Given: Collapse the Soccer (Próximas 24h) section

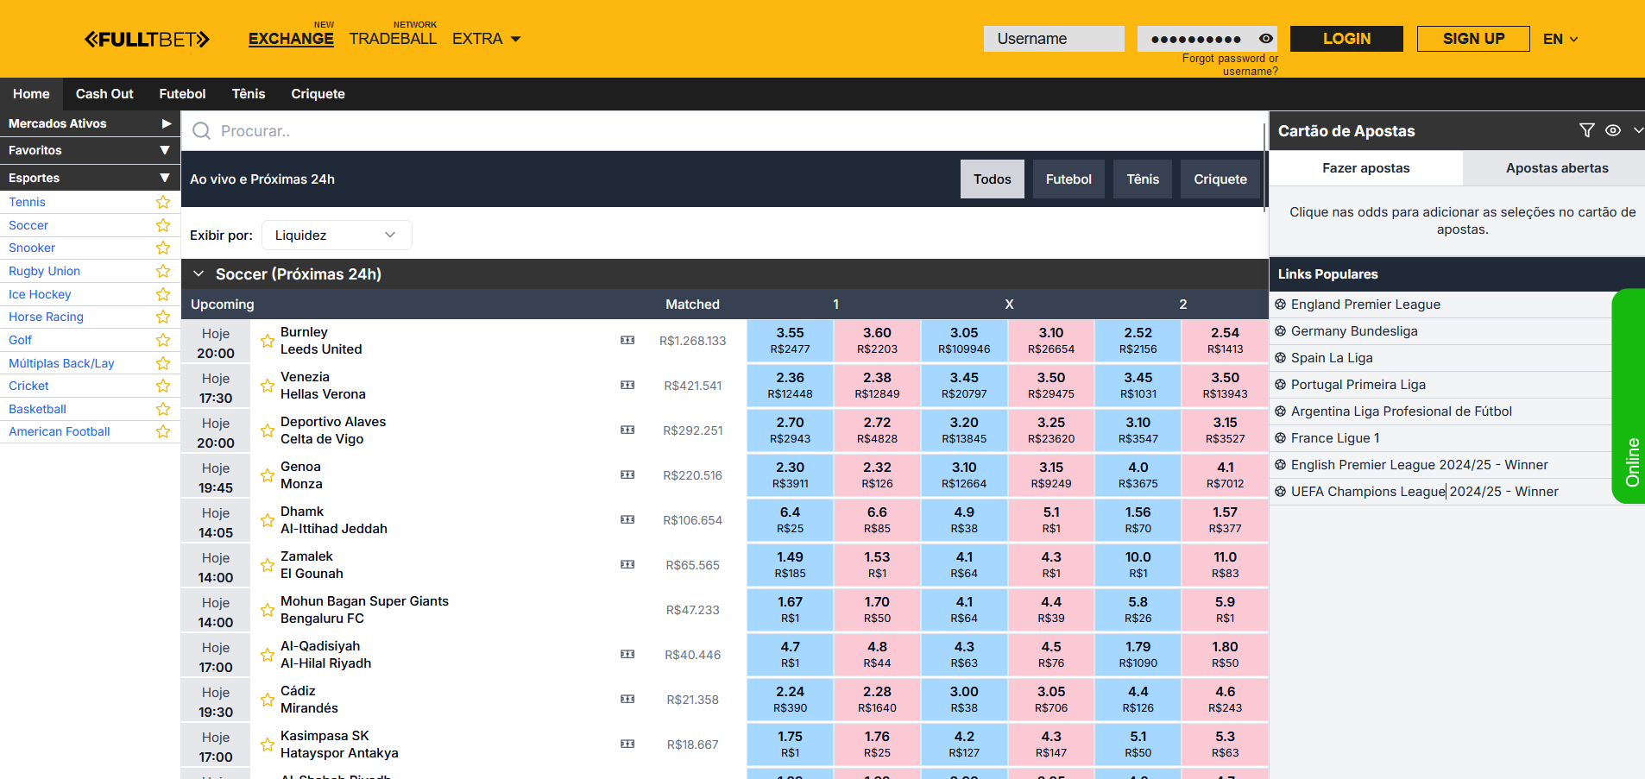Looking at the screenshot, I should 199,274.
